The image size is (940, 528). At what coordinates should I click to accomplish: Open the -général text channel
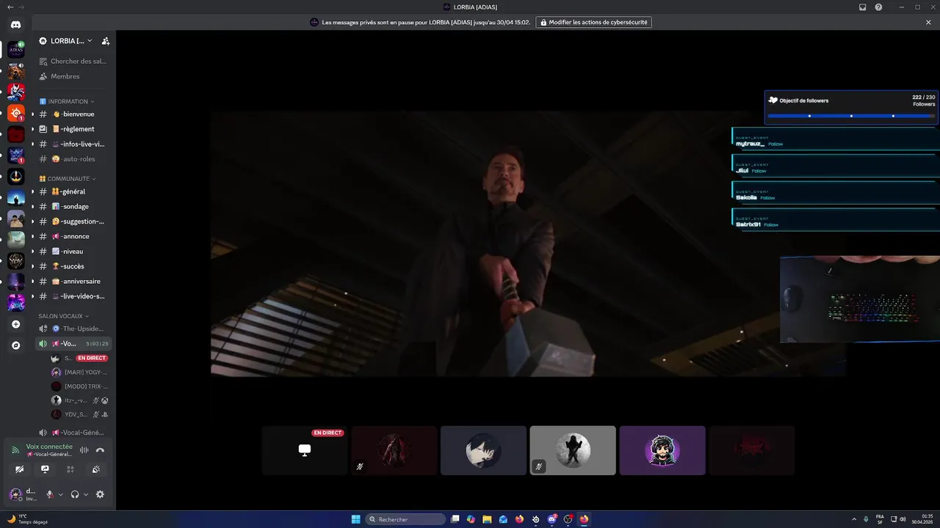pyautogui.click(x=73, y=191)
